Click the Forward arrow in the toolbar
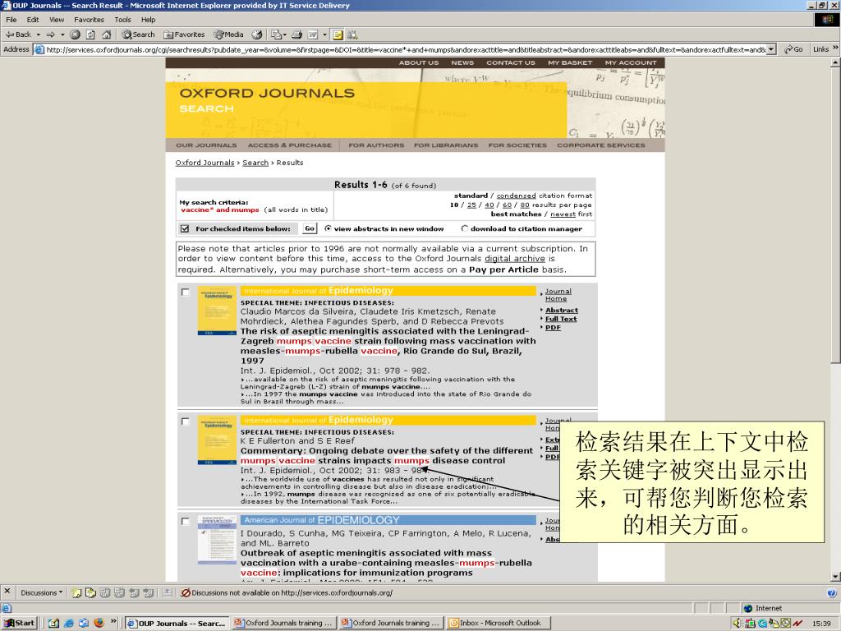Screen dimensions: 841x631 [50, 35]
